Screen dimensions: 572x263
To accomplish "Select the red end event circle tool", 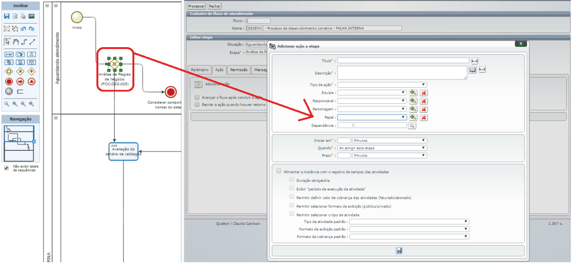I will 9,82.
